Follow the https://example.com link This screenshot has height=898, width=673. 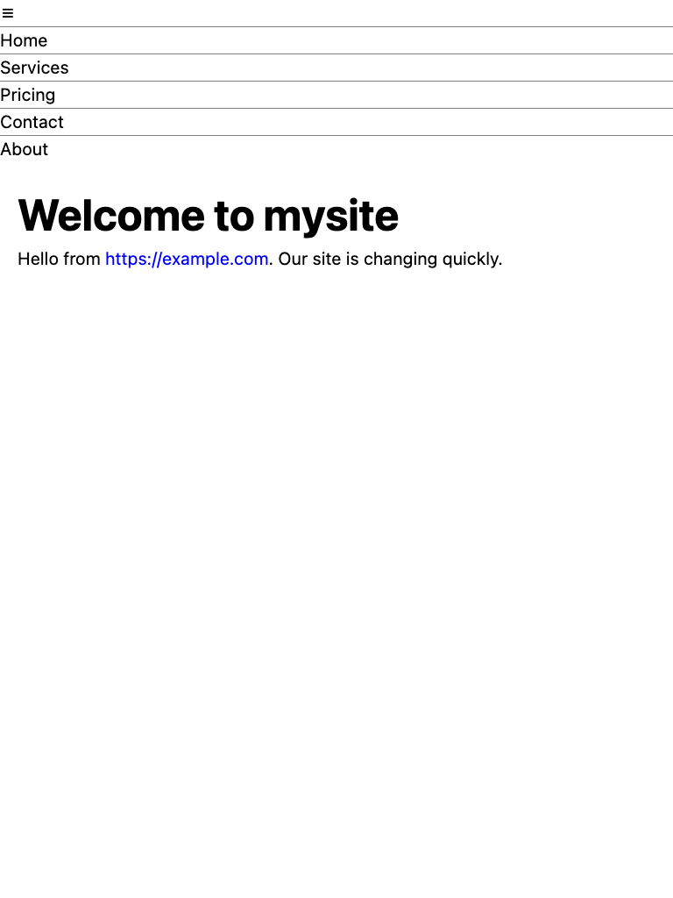point(187,259)
